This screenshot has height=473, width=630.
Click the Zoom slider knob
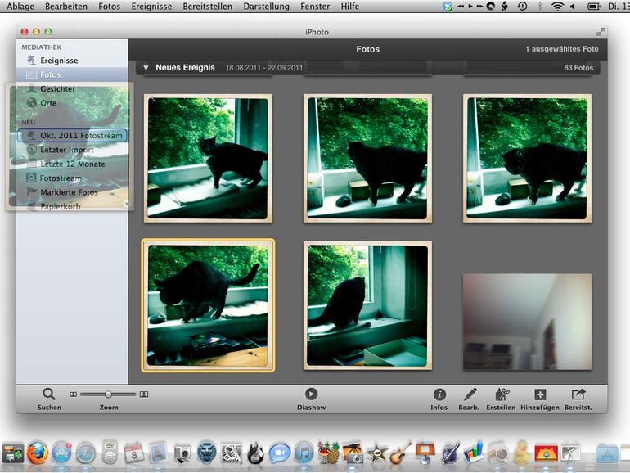(108, 394)
